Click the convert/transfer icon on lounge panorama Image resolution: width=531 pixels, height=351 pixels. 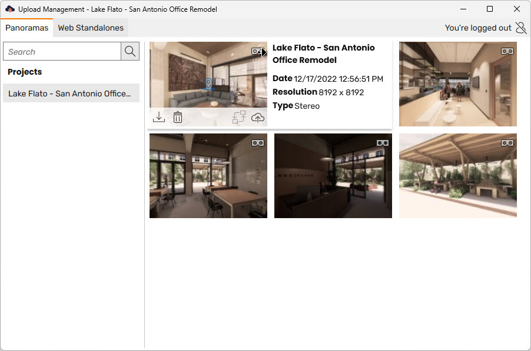click(x=239, y=117)
